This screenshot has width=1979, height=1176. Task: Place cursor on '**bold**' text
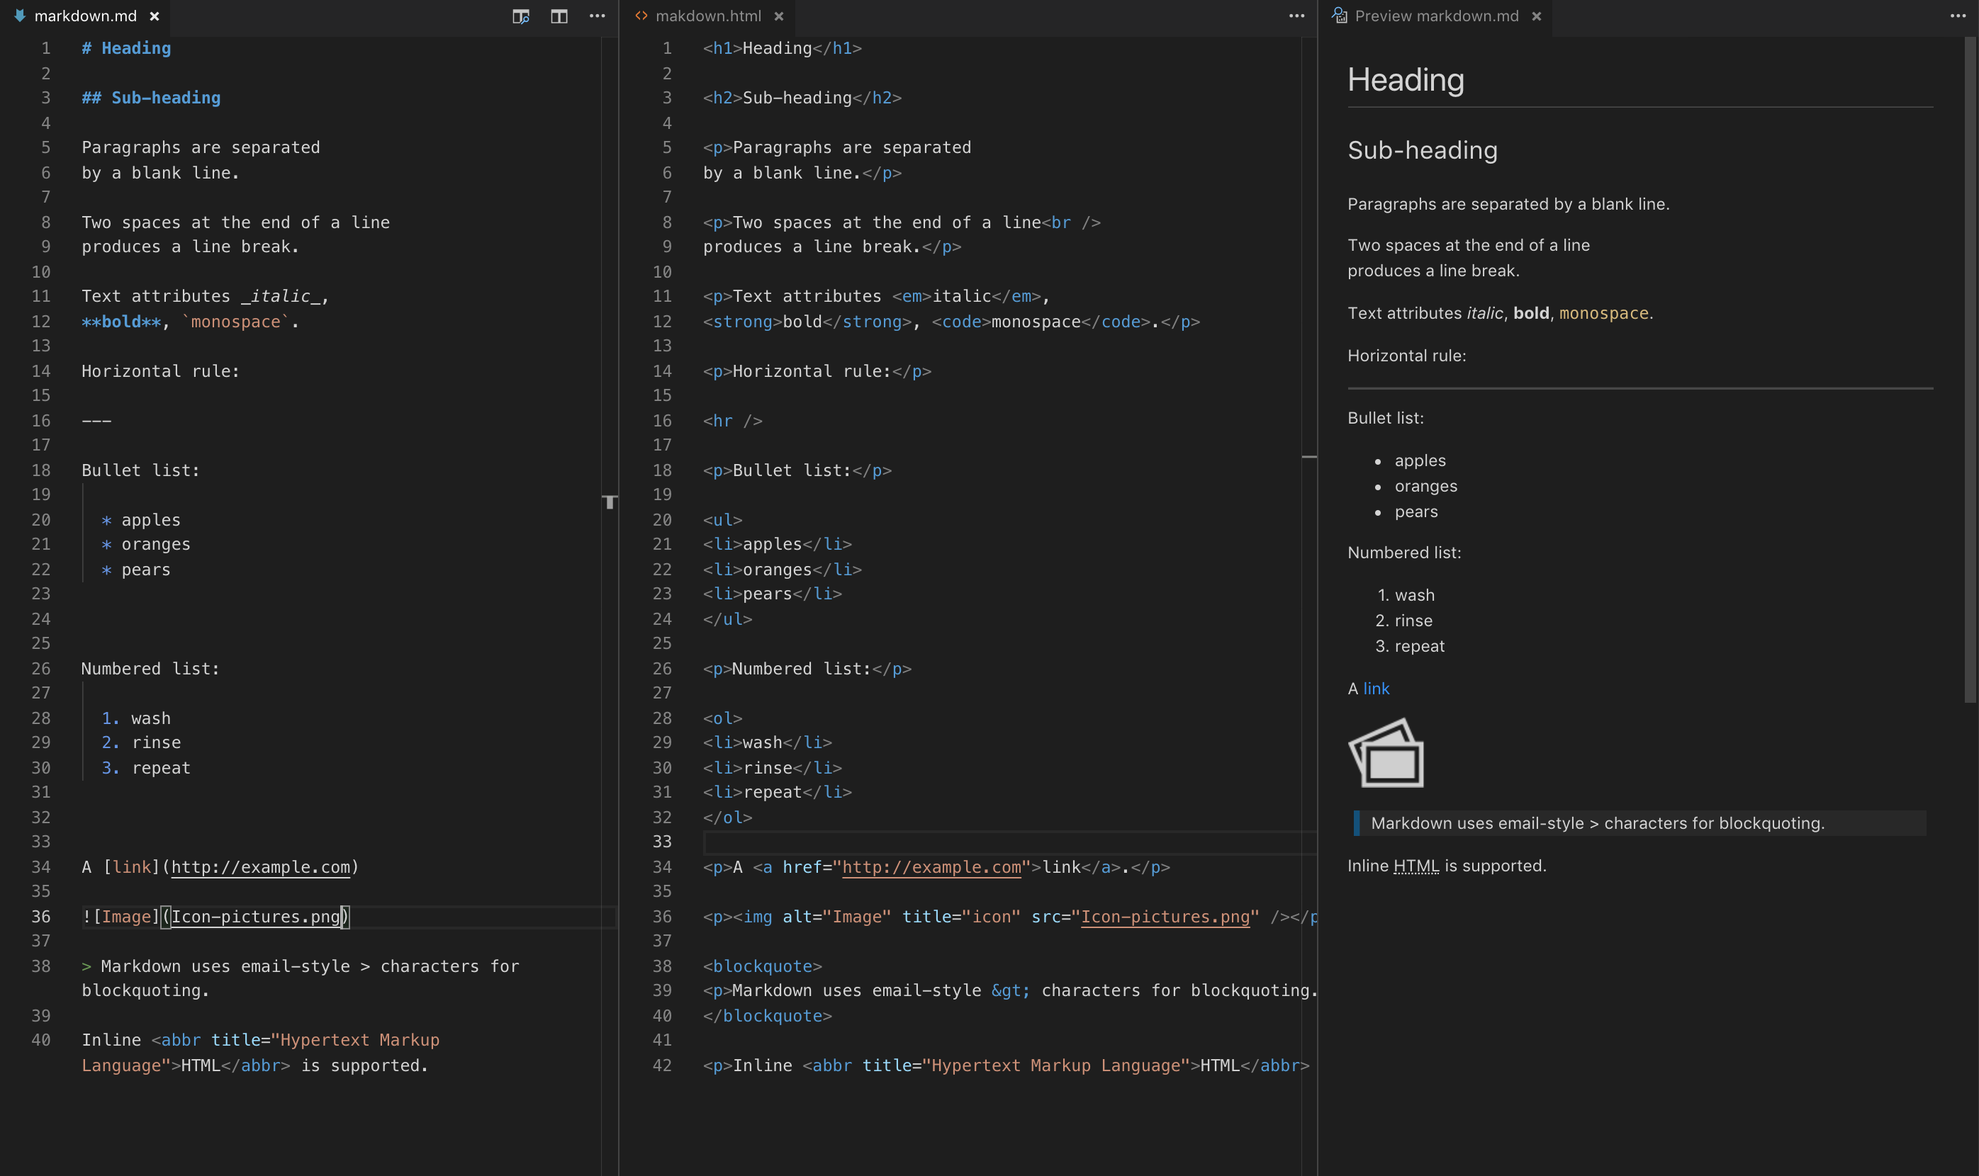tap(121, 322)
